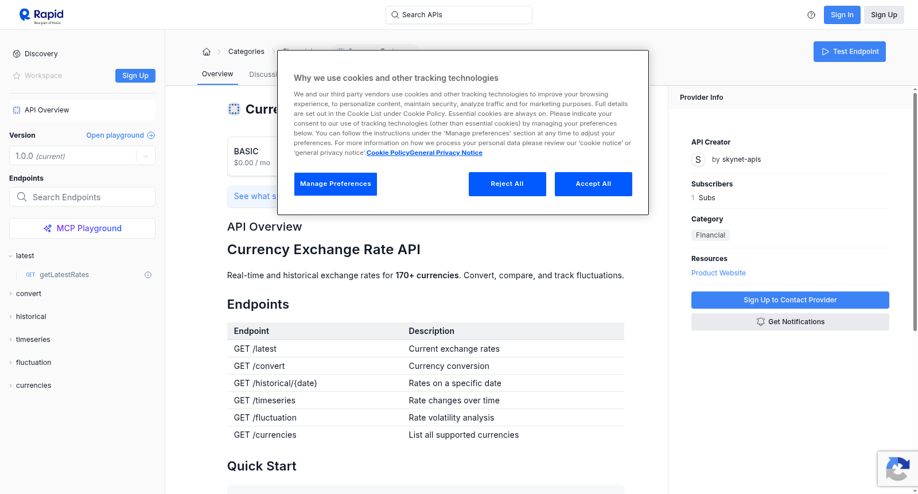The width and height of the screenshot is (918, 494).
Task: Reject all cookies
Action: 507,184
